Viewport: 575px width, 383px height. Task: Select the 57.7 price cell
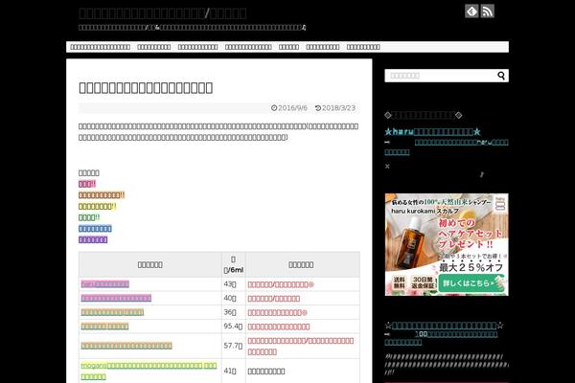233,346
